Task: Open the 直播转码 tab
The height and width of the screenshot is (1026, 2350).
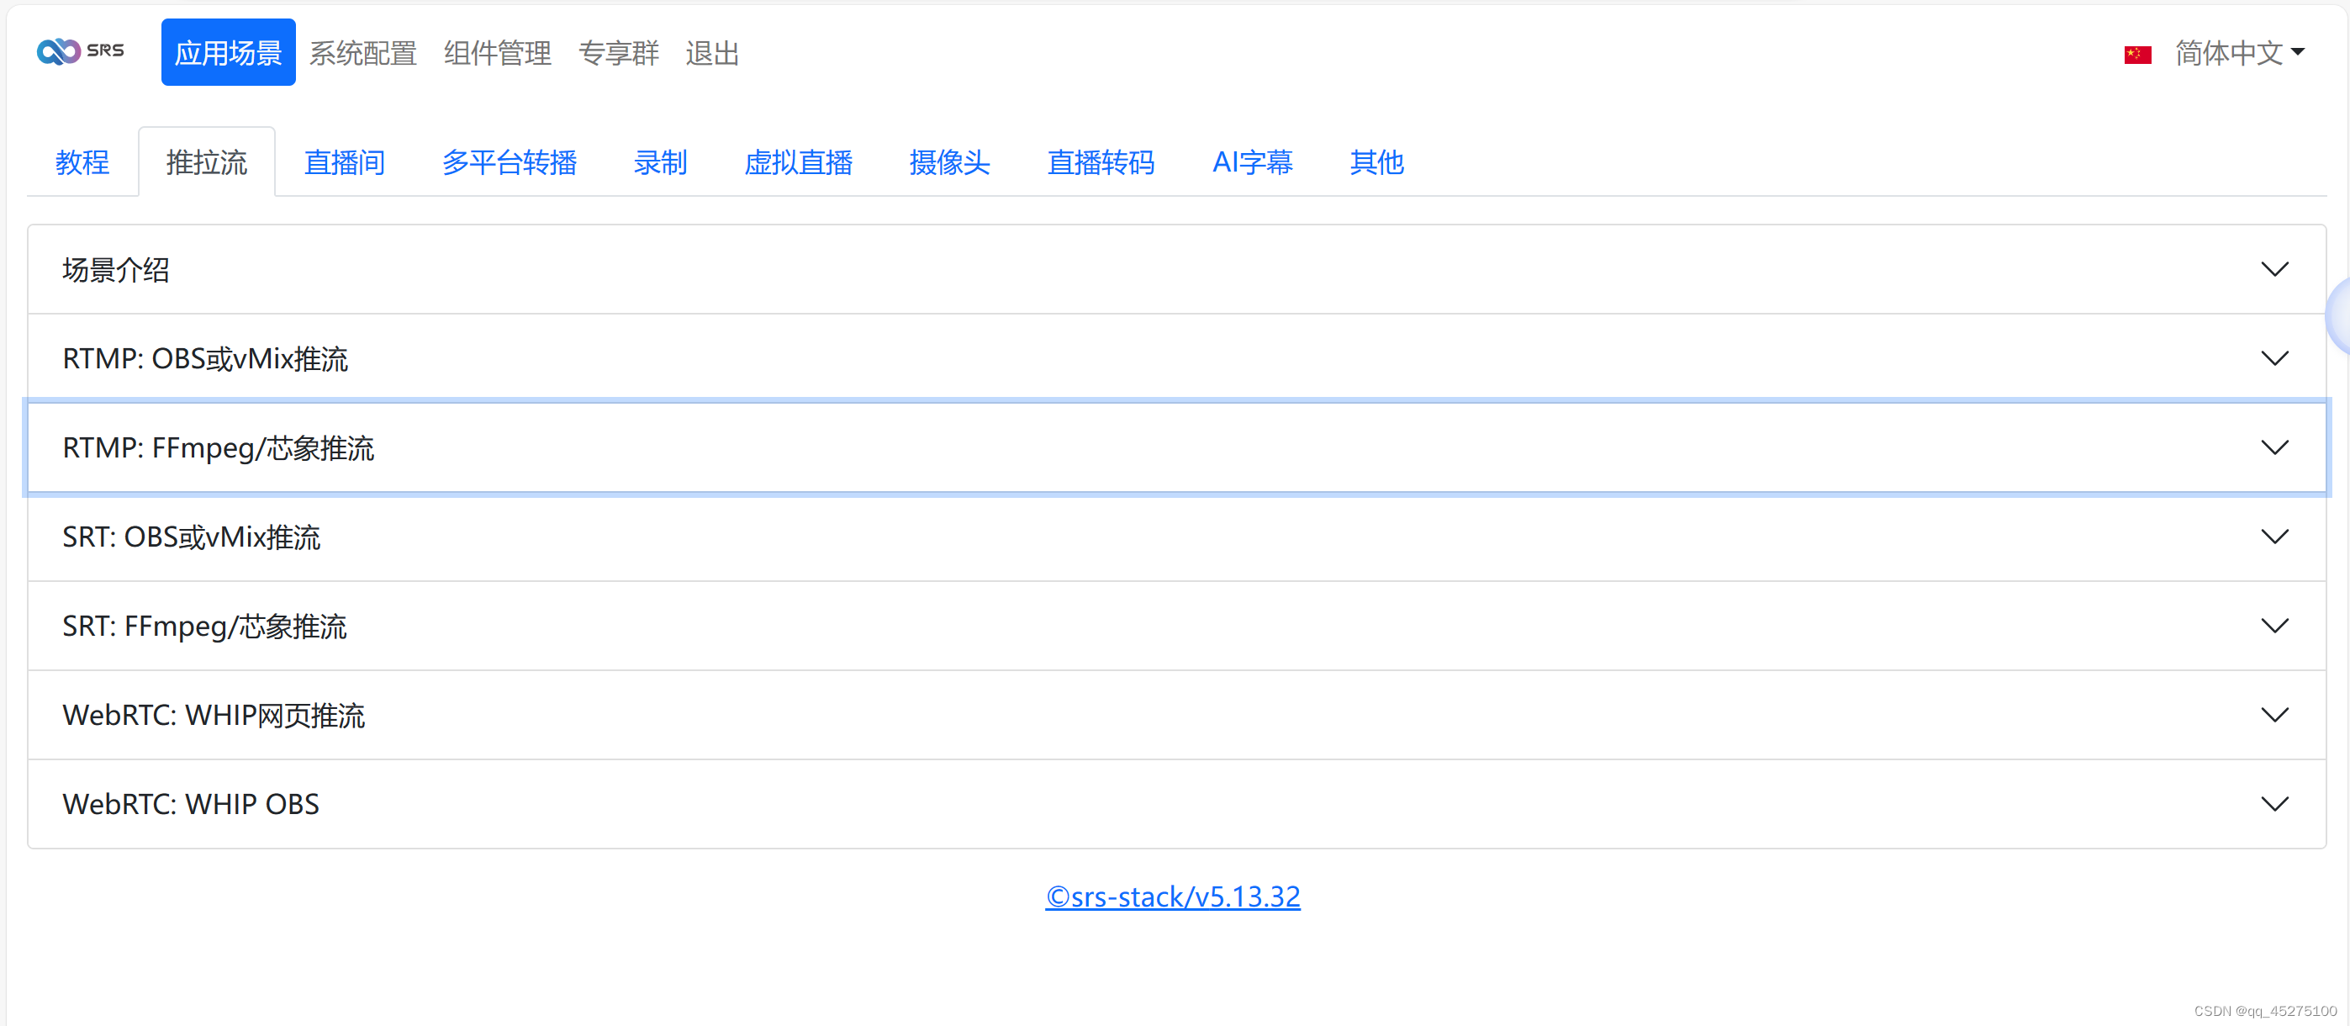Action: [x=1101, y=162]
